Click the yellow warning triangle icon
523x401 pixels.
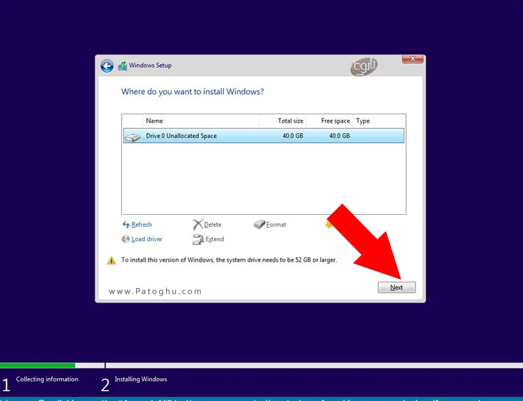112,260
